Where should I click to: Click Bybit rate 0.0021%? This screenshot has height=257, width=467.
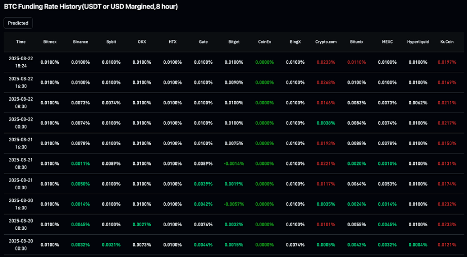(x=111, y=245)
